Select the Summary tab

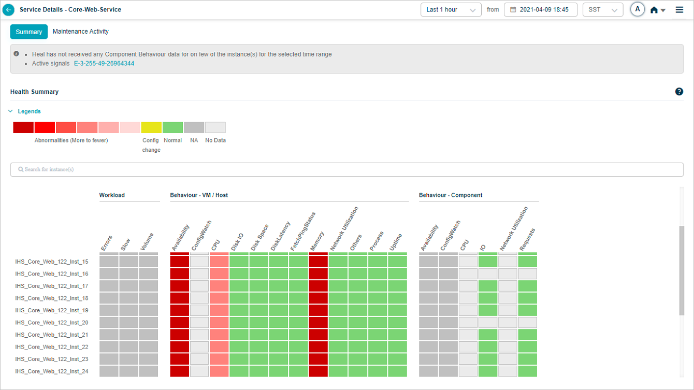(28, 32)
